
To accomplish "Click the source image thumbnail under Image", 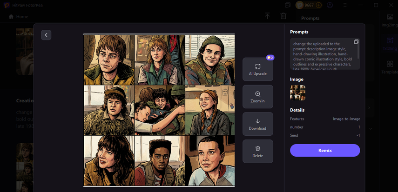I will click(297, 93).
